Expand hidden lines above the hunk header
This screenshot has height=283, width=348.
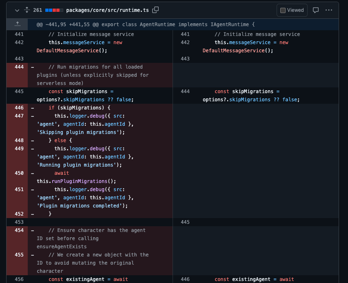17,25
